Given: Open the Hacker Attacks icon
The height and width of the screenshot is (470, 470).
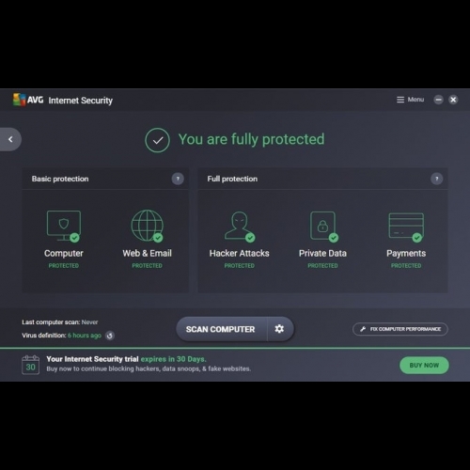Looking at the screenshot, I should pyautogui.click(x=240, y=227).
